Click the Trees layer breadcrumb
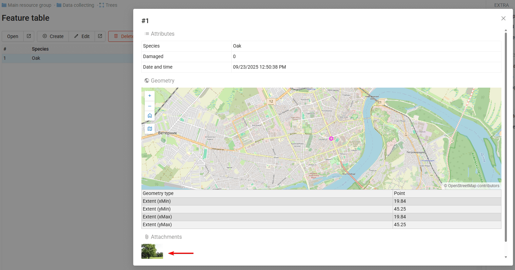The height and width of the screenshot is (270, 515). pyautogui.click(x=108, y=5)
